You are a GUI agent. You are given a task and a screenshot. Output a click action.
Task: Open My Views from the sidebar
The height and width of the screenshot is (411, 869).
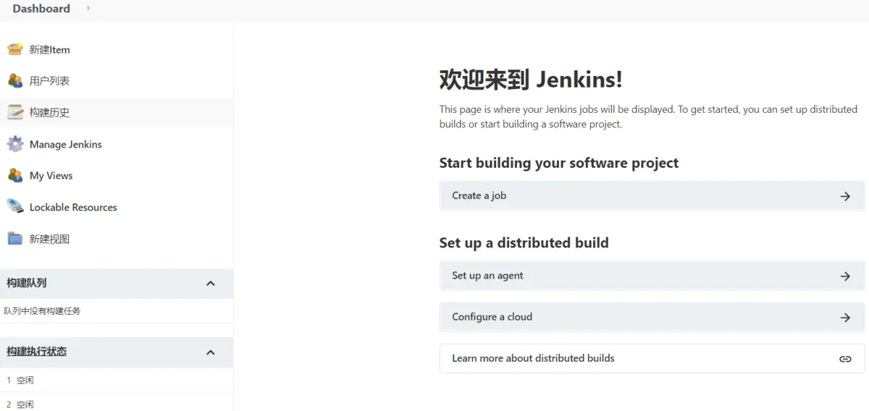click(51, 175)
